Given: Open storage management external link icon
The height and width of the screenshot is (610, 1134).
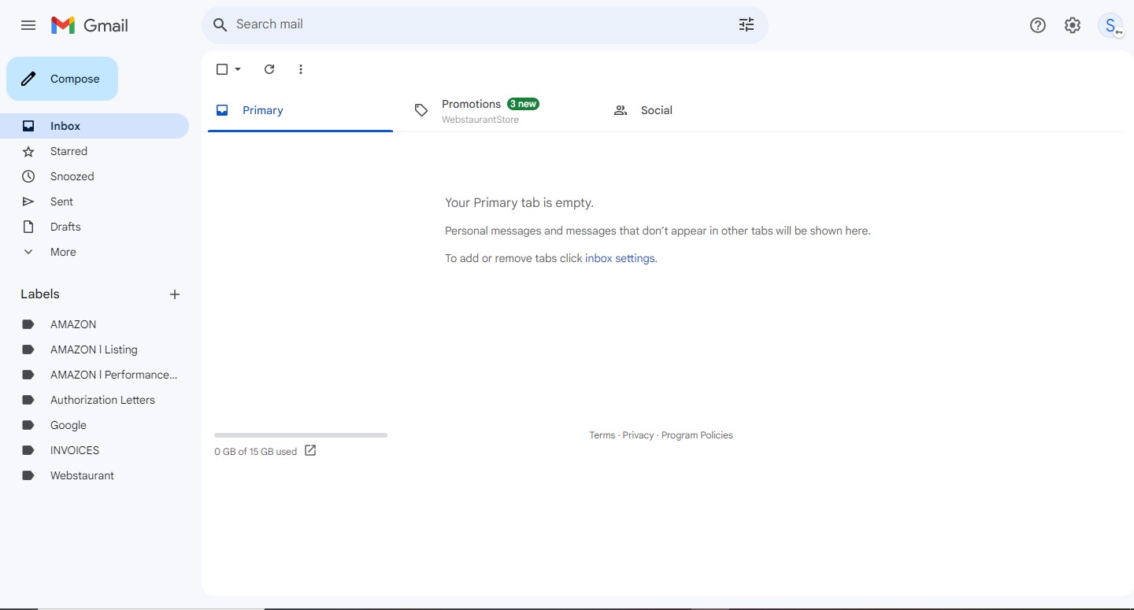Looking at the screenshot, I should 310,450.
